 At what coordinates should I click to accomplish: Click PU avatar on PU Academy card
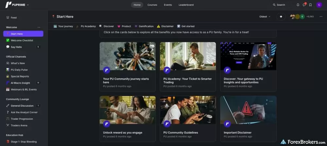tap(167, 70)
